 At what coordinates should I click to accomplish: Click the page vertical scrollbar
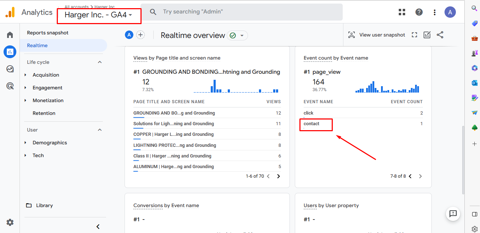click(463, 160)
